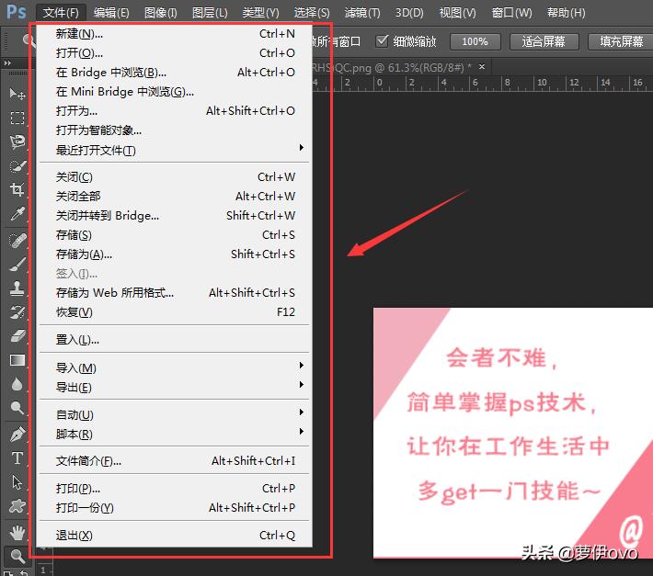Viewport: 653px width, 576px height.
Task: Select the Zoom tool in toolbar
Action: click(17, 556)
